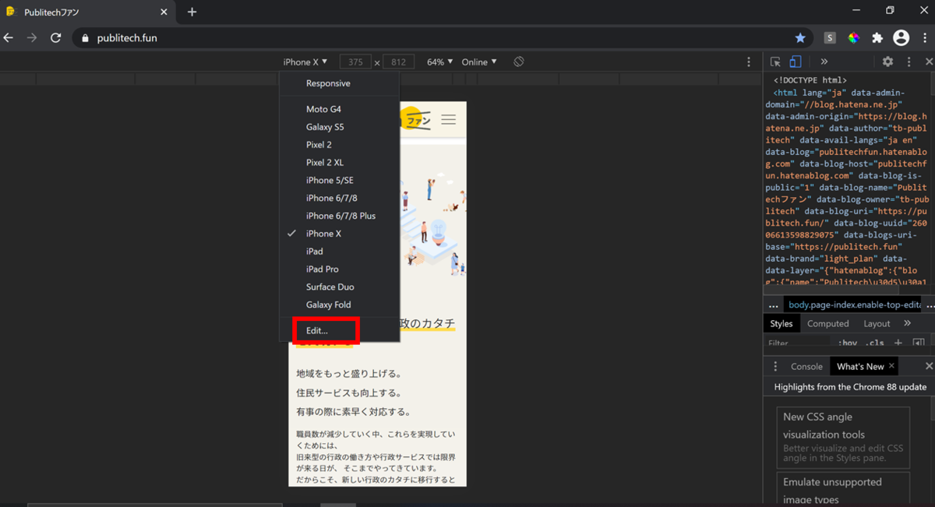Viewport: 935px width, 507px height.
Task: Click the lock icon in address bar
Action: point(85,37)
